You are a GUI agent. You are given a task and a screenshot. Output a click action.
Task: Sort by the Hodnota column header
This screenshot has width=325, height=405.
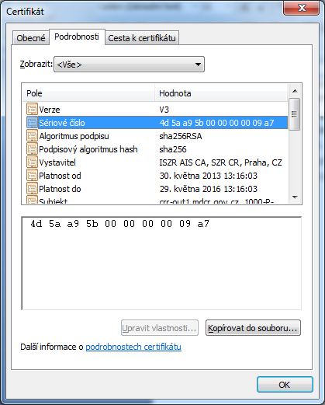pos(221,93)
